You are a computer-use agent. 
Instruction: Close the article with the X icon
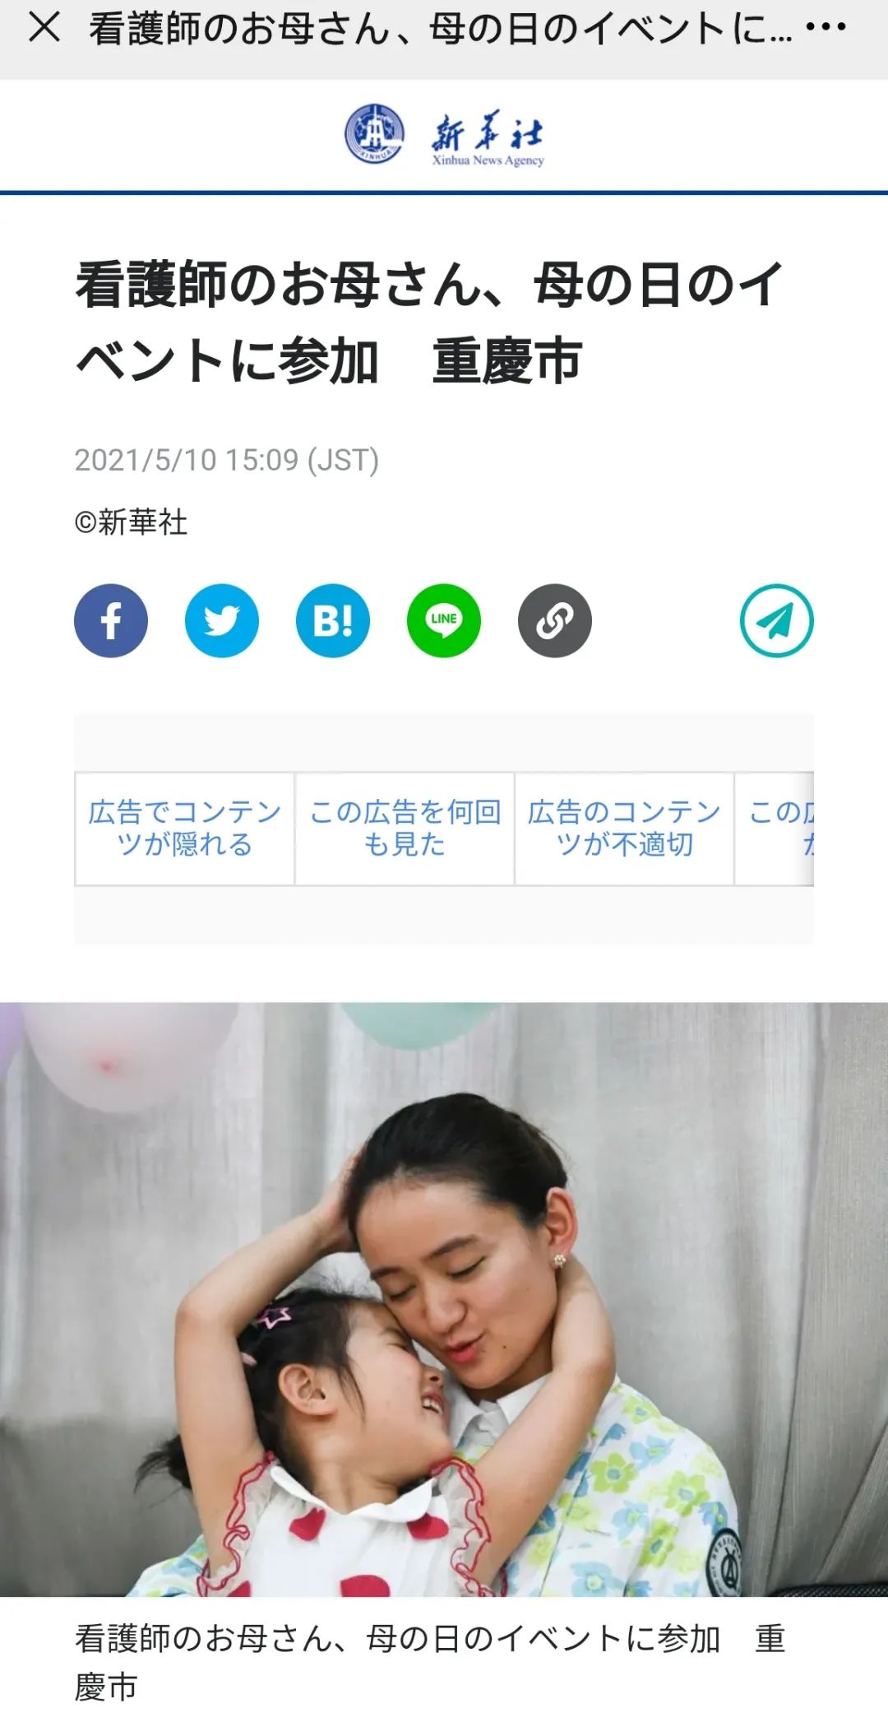(x=44, y=27)
